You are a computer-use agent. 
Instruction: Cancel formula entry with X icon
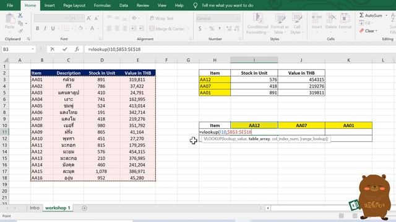52,49
